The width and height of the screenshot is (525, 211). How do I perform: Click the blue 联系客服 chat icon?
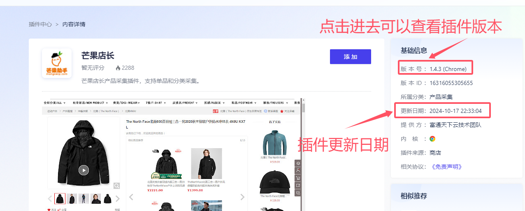pos(266,111)
